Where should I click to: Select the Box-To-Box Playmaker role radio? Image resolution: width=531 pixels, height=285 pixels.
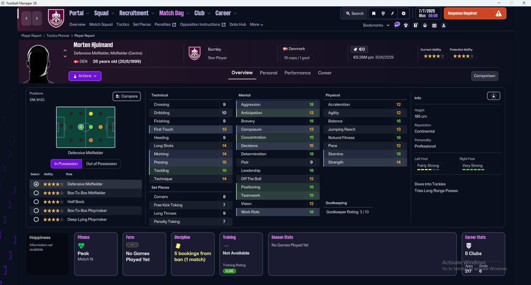tap(36, 210)
